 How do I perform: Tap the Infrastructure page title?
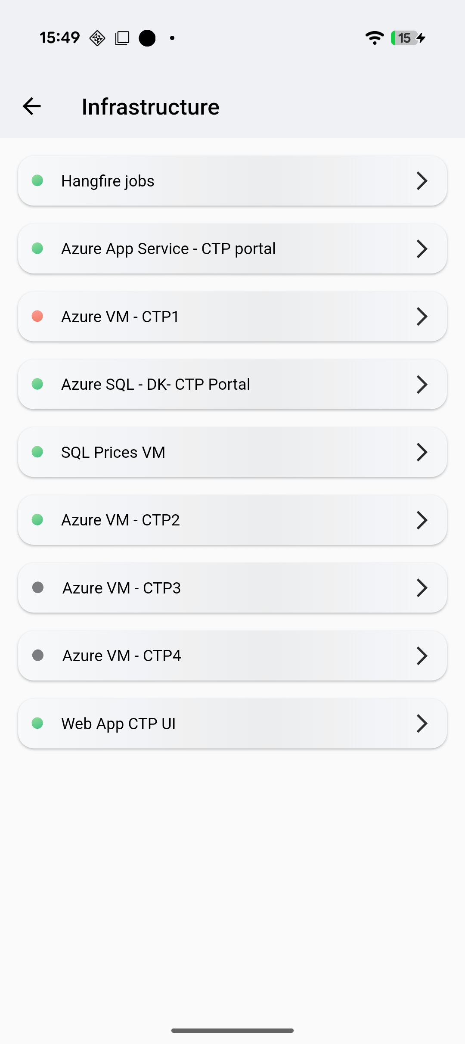[x=150, y=107]
